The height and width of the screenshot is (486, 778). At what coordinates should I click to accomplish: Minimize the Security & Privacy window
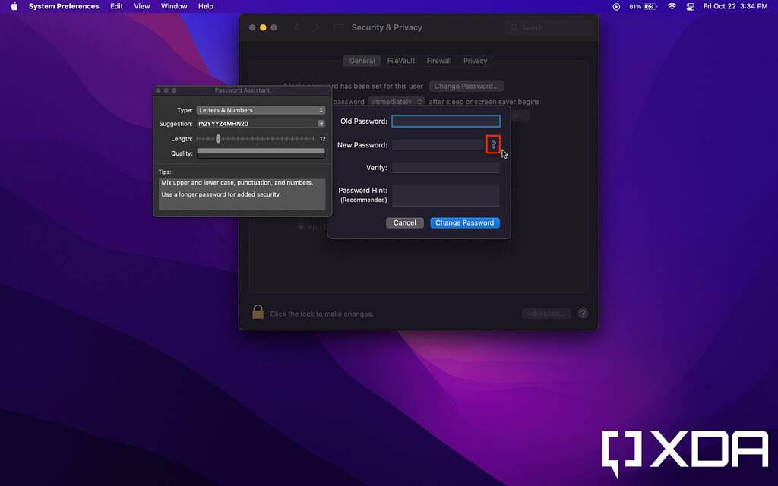(x=263, y=28)
